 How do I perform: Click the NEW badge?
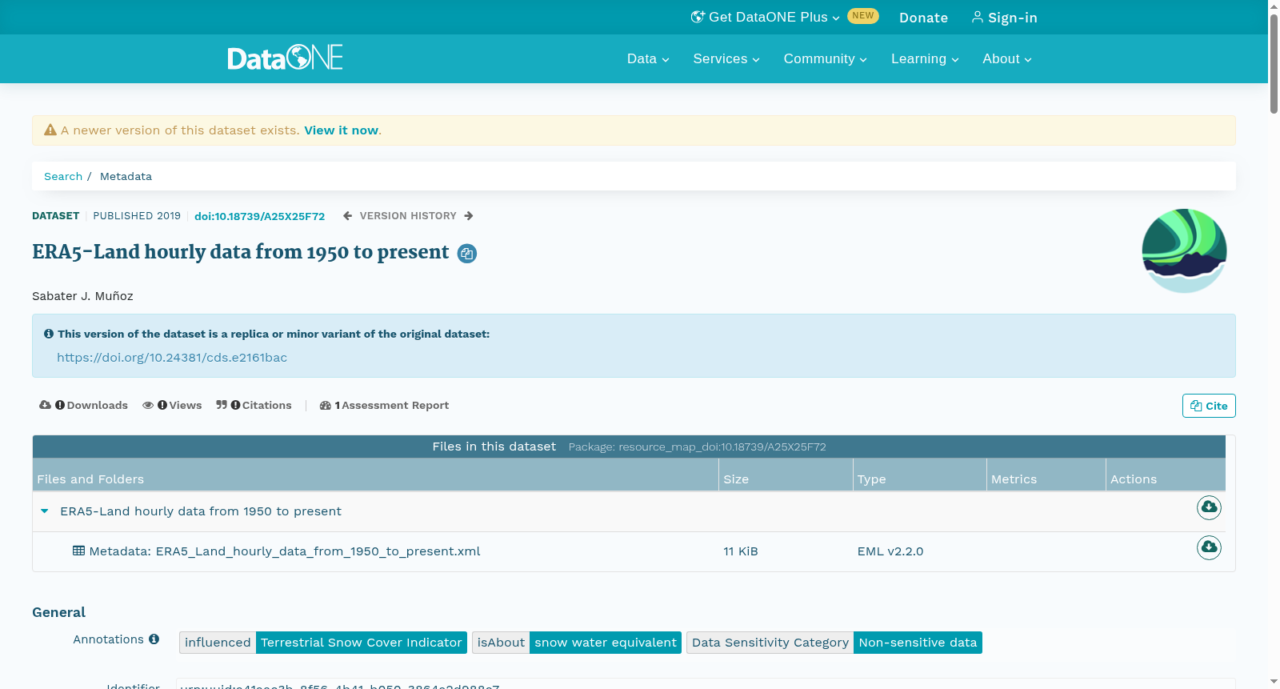click(x=863, y=16)
